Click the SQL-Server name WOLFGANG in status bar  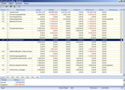click(105, 88)
